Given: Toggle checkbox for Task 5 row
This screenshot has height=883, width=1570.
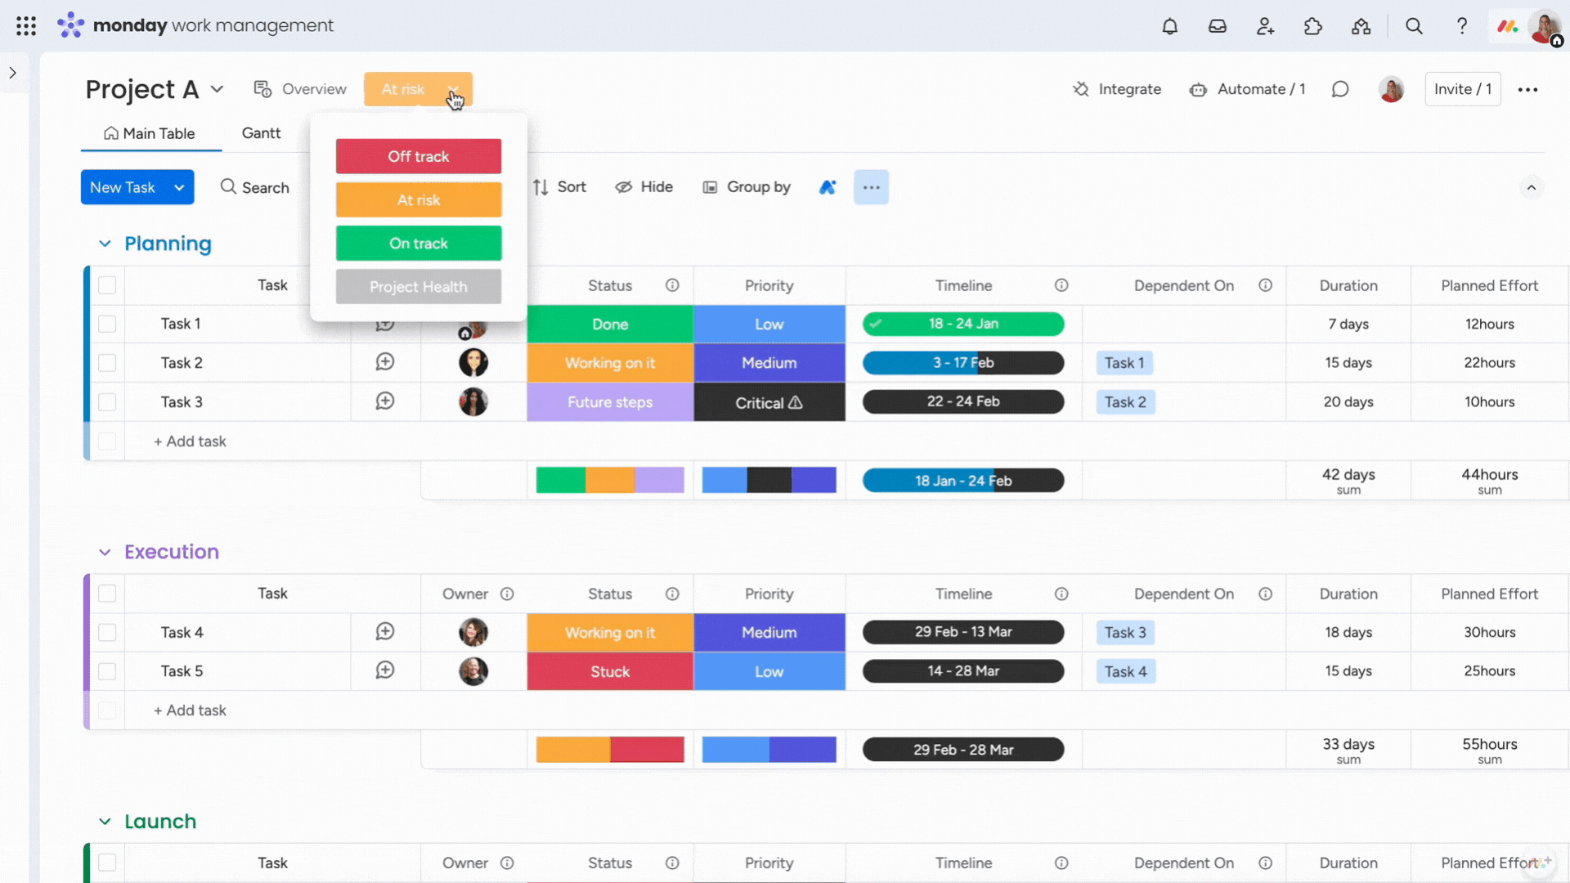Looking at the screenshot, I should point(107,670).
